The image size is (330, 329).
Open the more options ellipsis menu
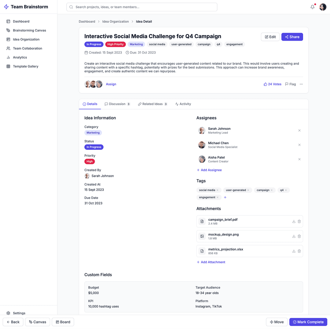click(301, 84)
